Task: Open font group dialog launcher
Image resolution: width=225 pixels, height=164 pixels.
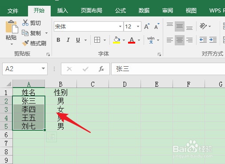Action: click(x=159, y=54)
